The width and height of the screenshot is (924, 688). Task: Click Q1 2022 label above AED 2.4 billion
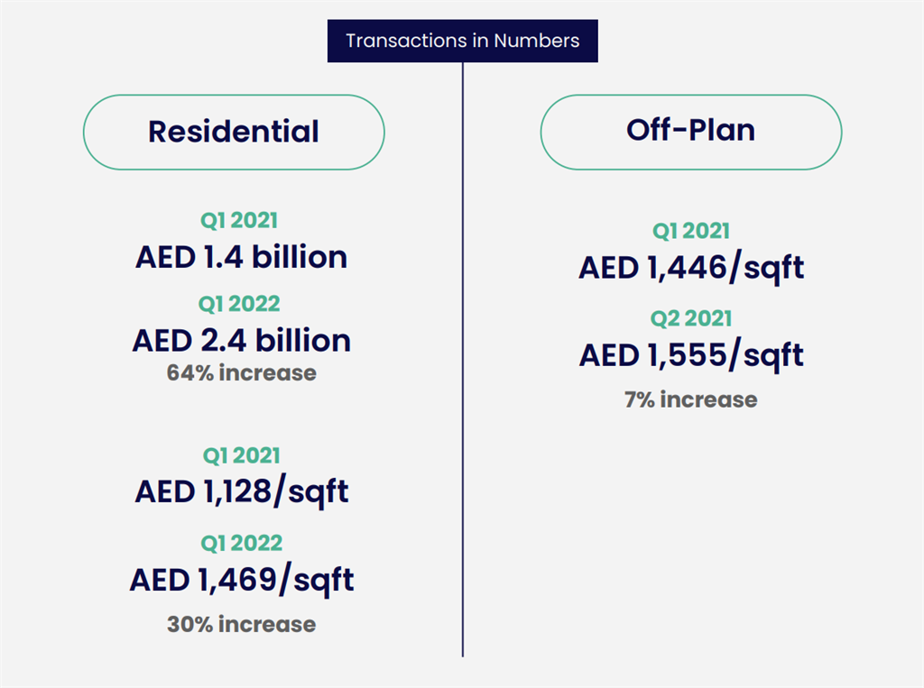pos(239,305)
